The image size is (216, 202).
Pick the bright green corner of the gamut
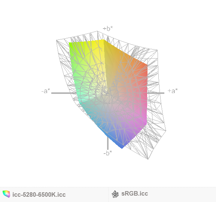coord(70,44)
